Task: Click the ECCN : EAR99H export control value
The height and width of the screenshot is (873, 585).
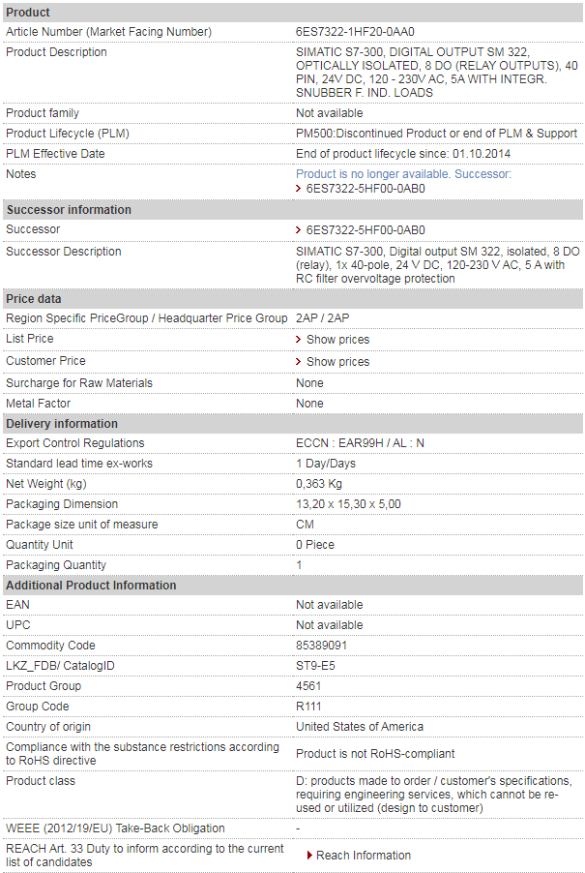Action: point(360,443)
